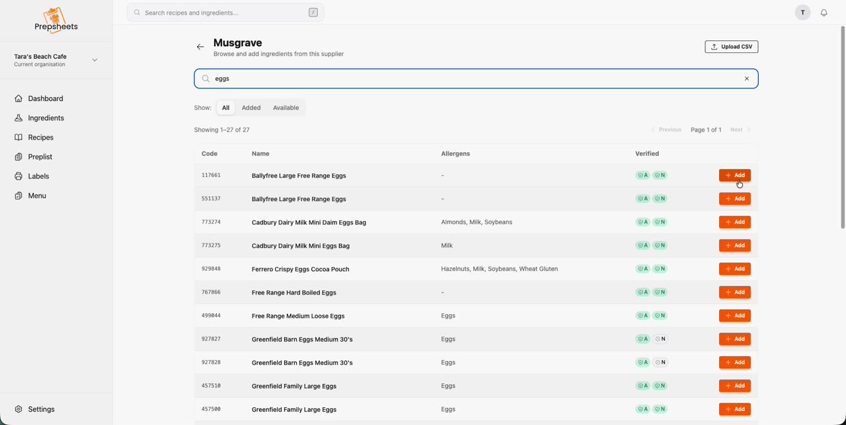Screen dimensions: 846x425
Task: Open notifications bell icon
Action: tap(824, 13)
